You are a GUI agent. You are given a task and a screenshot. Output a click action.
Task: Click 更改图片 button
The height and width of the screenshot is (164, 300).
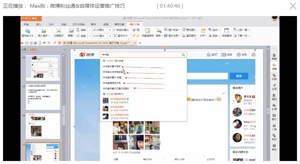[189, 30]
